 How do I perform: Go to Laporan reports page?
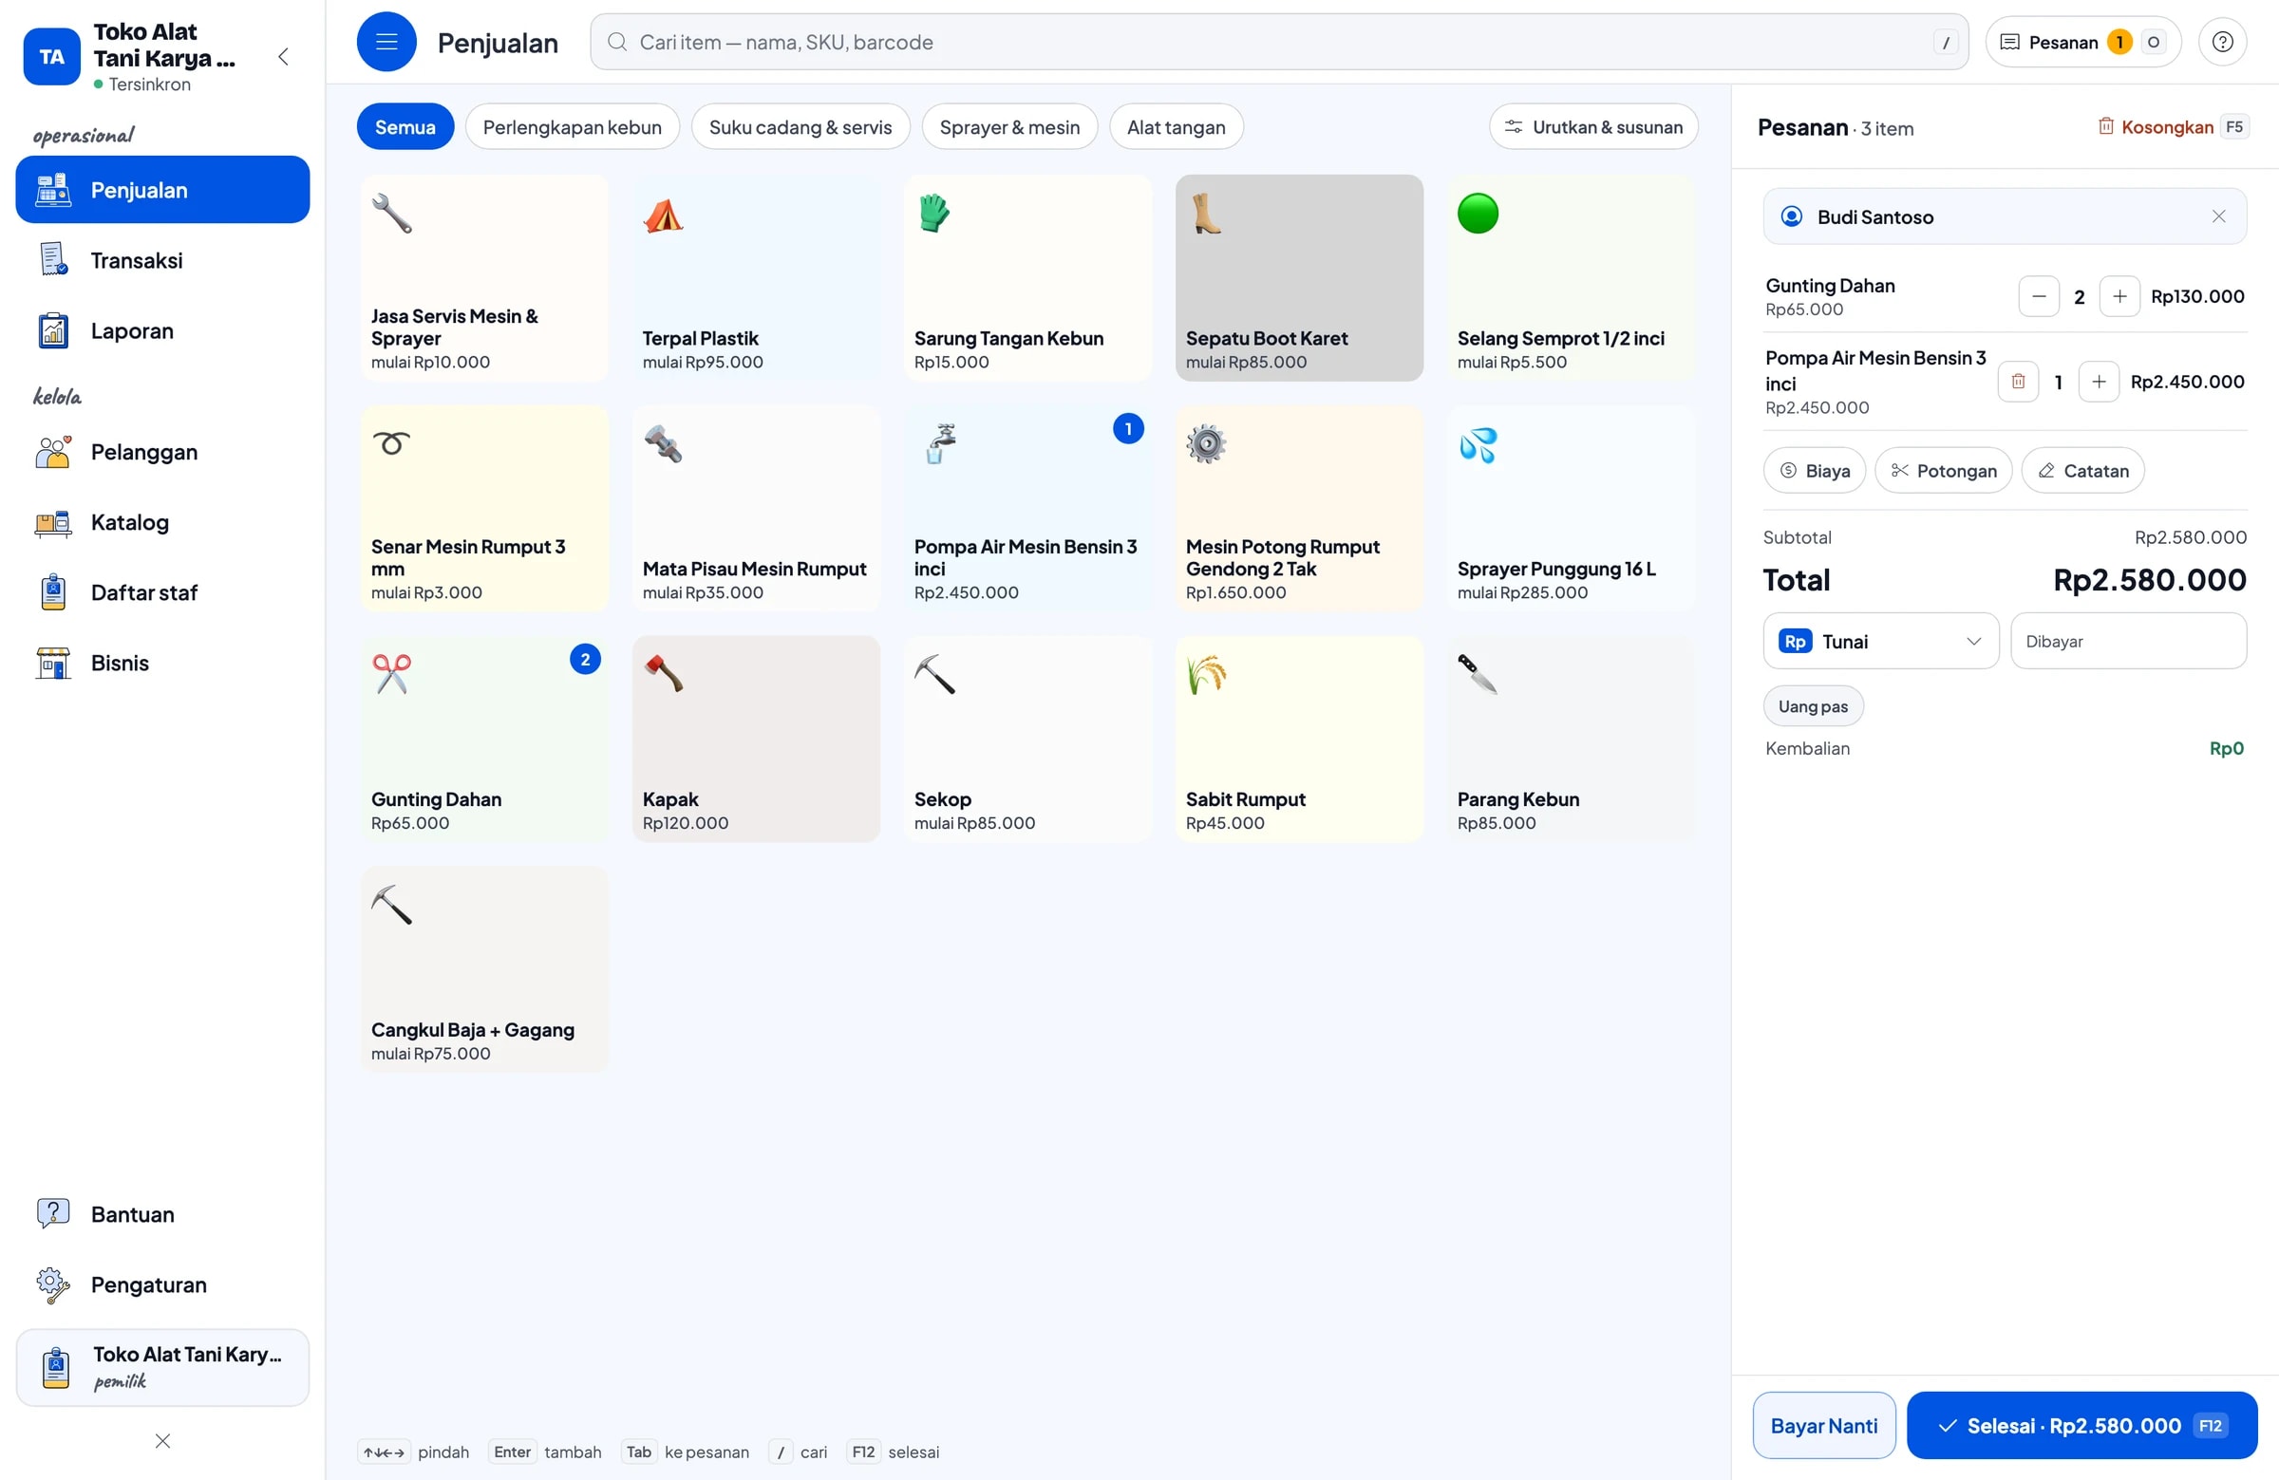pos(162,330)
